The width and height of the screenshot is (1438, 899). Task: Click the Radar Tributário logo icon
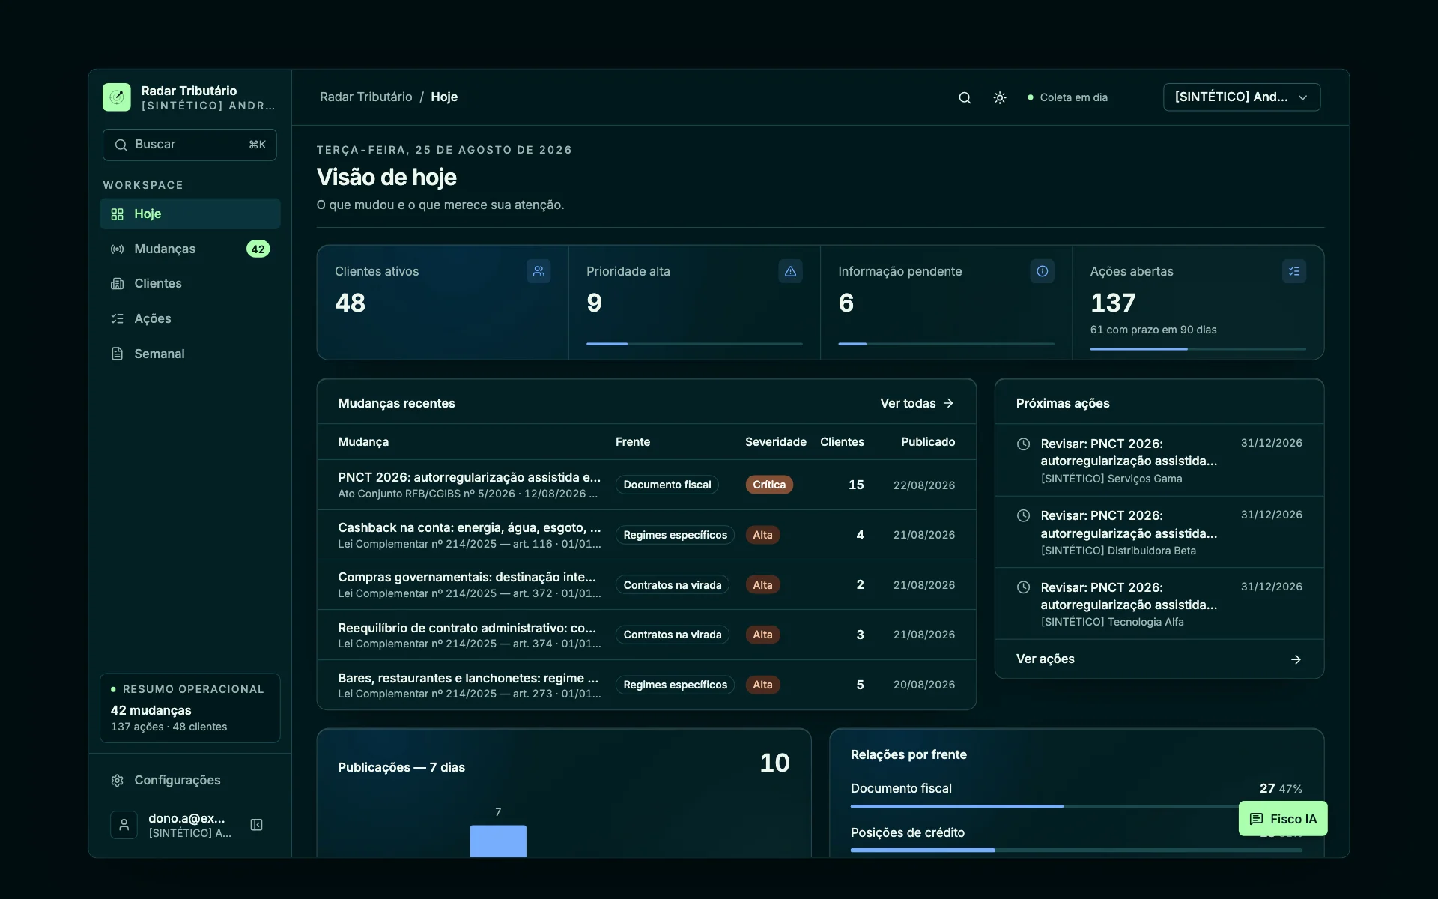pyautogui.click(x=117, y=97)
